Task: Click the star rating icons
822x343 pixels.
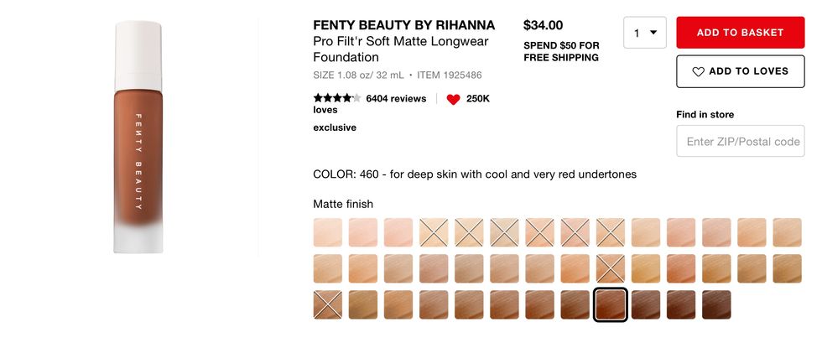Action: [x=336, y=98]
